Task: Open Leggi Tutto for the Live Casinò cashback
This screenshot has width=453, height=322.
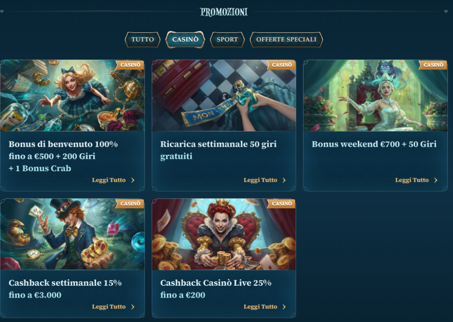Action: pos(260,307)
